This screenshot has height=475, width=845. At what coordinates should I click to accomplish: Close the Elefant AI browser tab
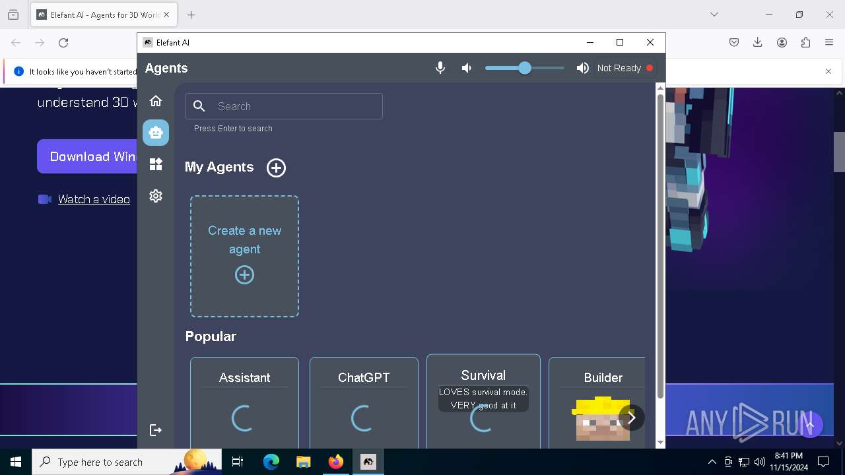[x=166, y=15]
